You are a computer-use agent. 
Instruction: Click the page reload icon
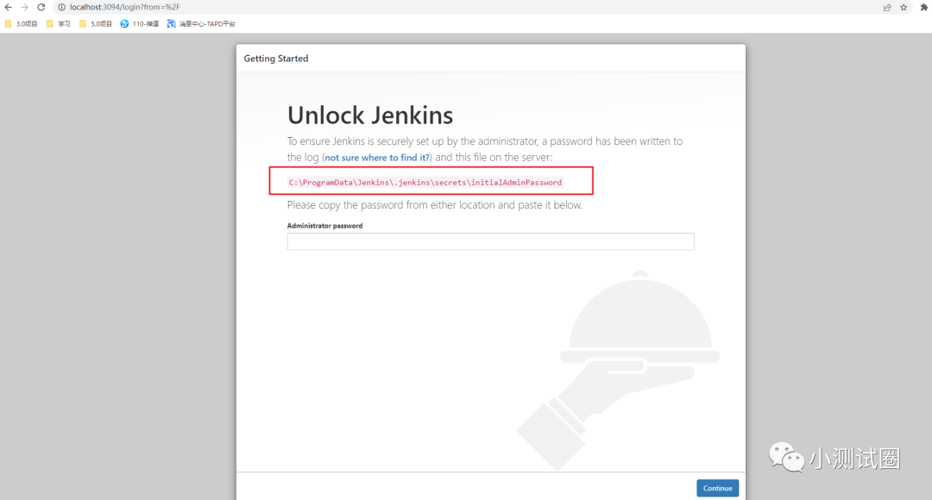click(x=41, y=7)
